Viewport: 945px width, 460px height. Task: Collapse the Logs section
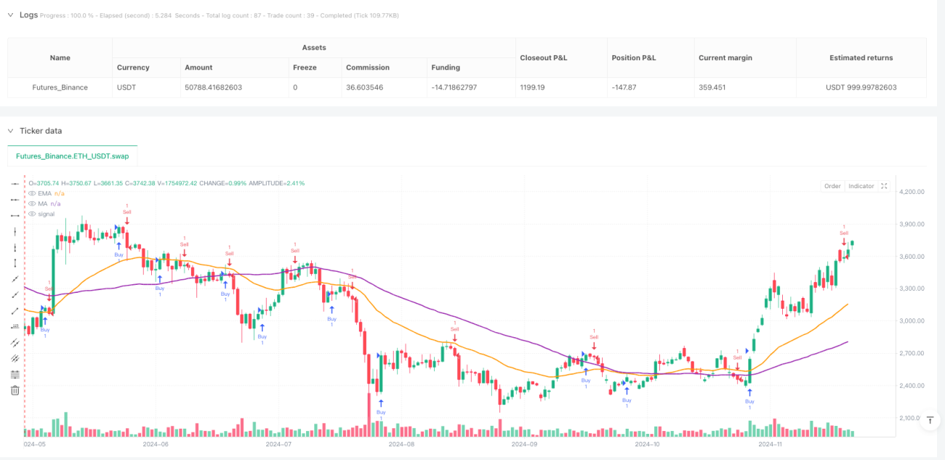point(10,15)
